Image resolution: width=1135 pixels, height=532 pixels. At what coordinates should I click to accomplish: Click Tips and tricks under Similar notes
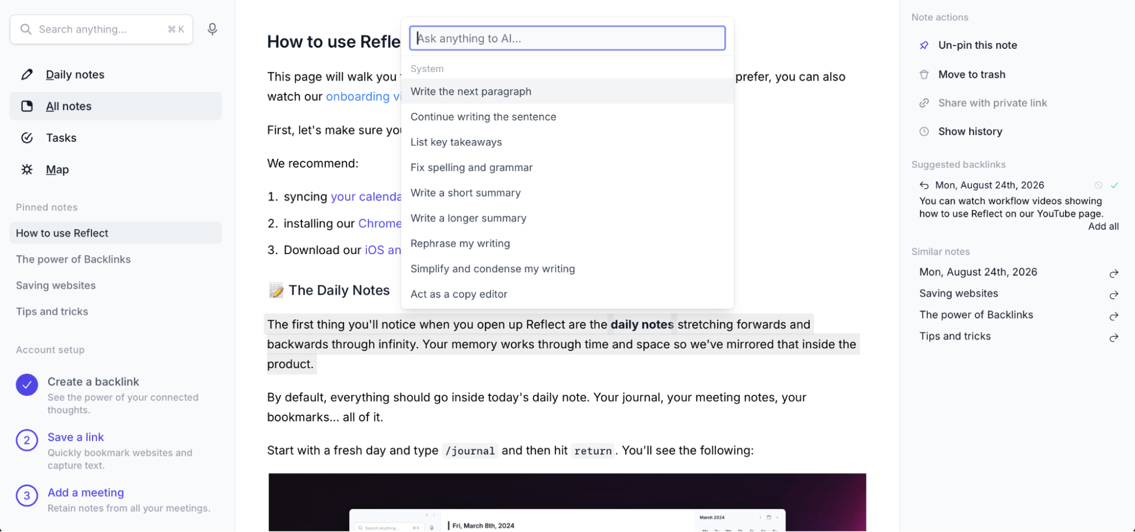point(955,336)
